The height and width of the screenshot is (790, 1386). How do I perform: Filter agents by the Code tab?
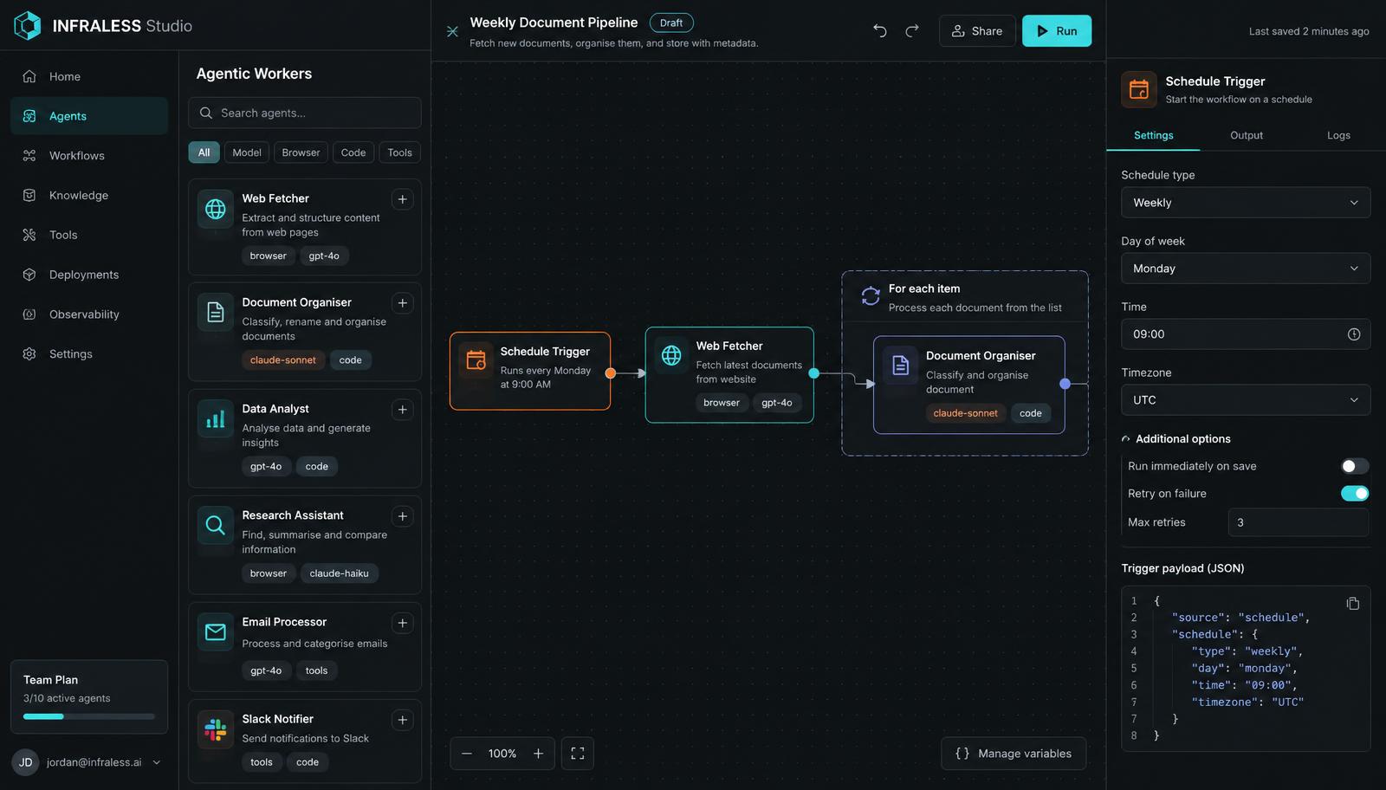[353, 152]
